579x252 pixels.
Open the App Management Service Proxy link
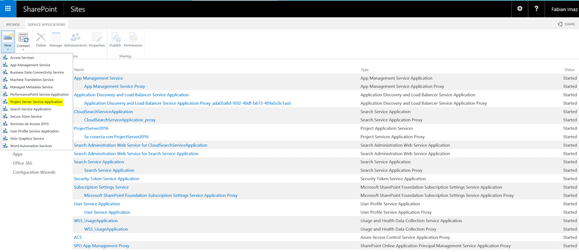pyautogui.click(x=114, y=86)
